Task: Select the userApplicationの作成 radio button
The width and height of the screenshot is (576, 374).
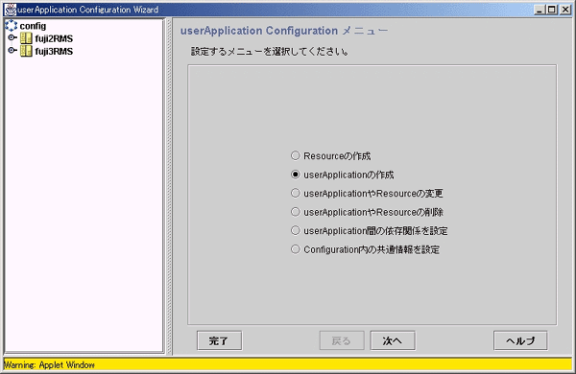Action: click(x=296, y=175)
